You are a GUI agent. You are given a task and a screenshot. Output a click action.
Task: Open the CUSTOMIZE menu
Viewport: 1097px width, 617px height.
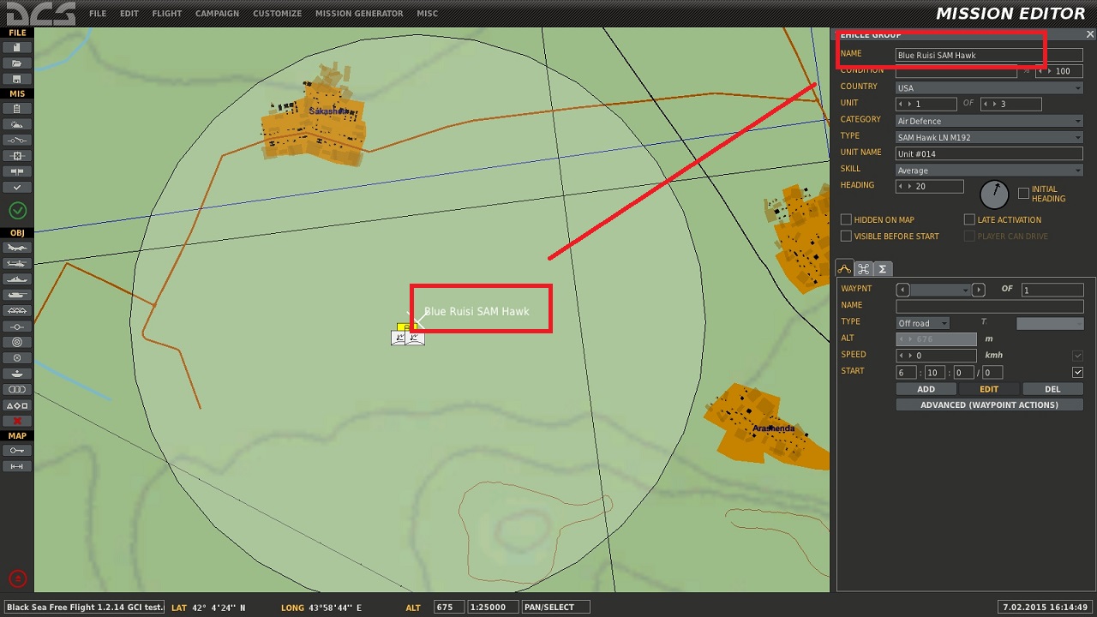coord(277,14)
